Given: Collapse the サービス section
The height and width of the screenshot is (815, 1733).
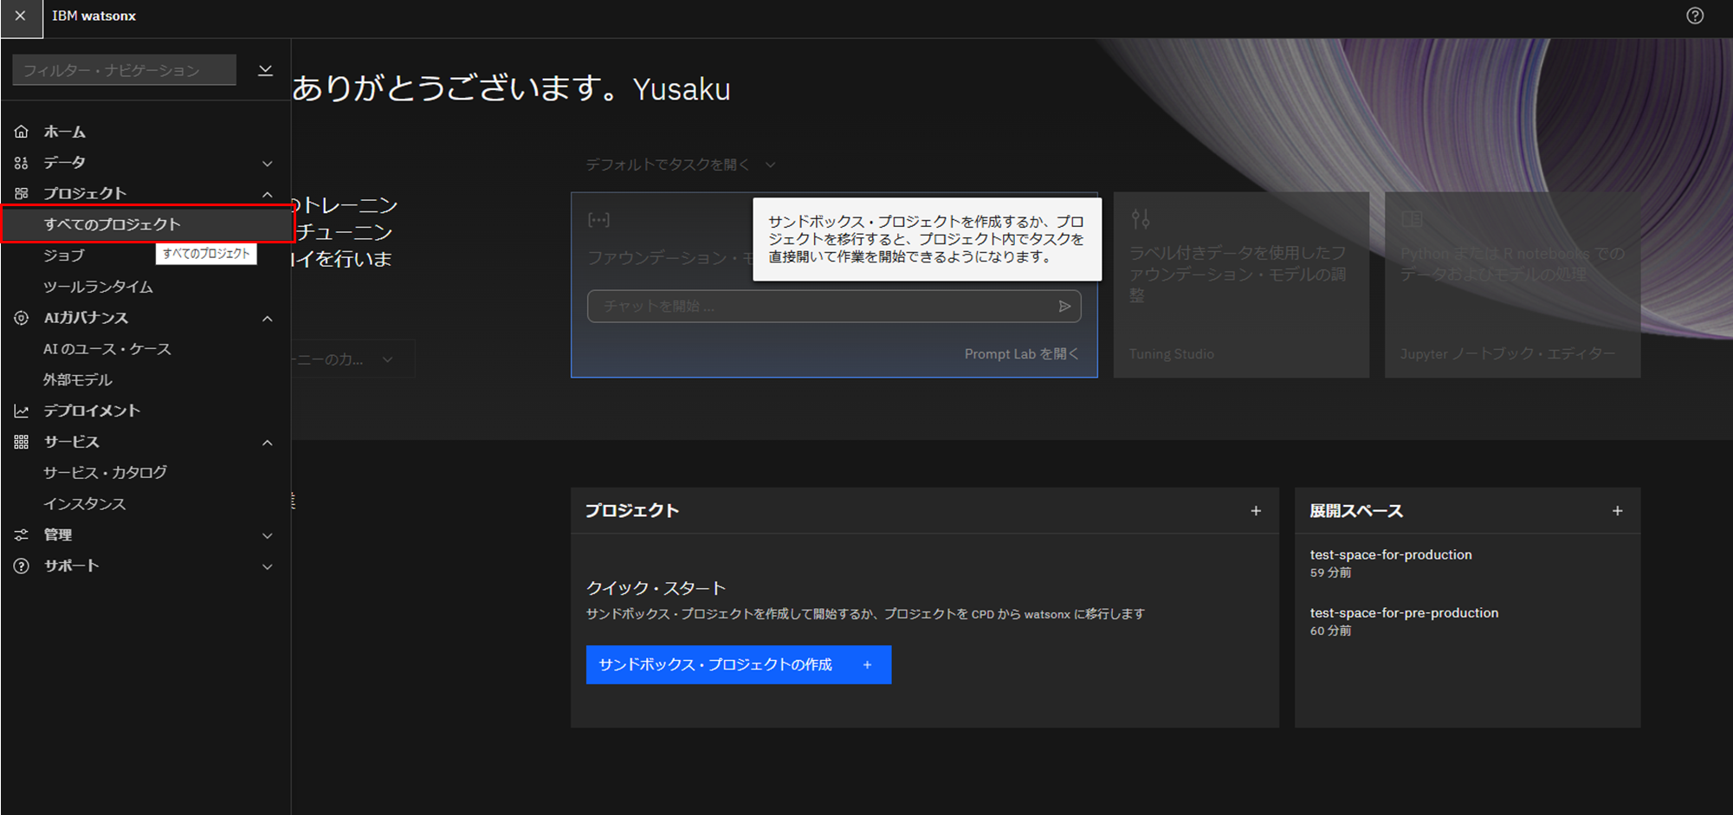Looking at the screenshot, I should click(268, 443).
